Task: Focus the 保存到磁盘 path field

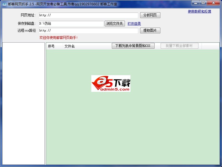Action: pyautogui.click(x=71, y=24)
